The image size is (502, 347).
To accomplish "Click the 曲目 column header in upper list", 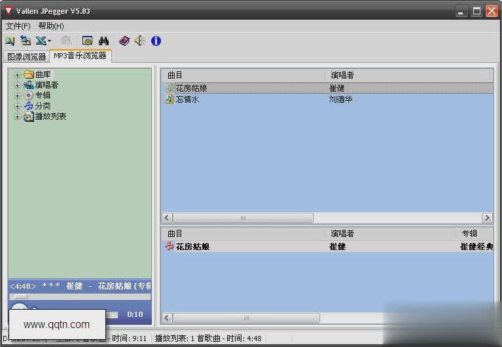I will [x=243, y=75].
